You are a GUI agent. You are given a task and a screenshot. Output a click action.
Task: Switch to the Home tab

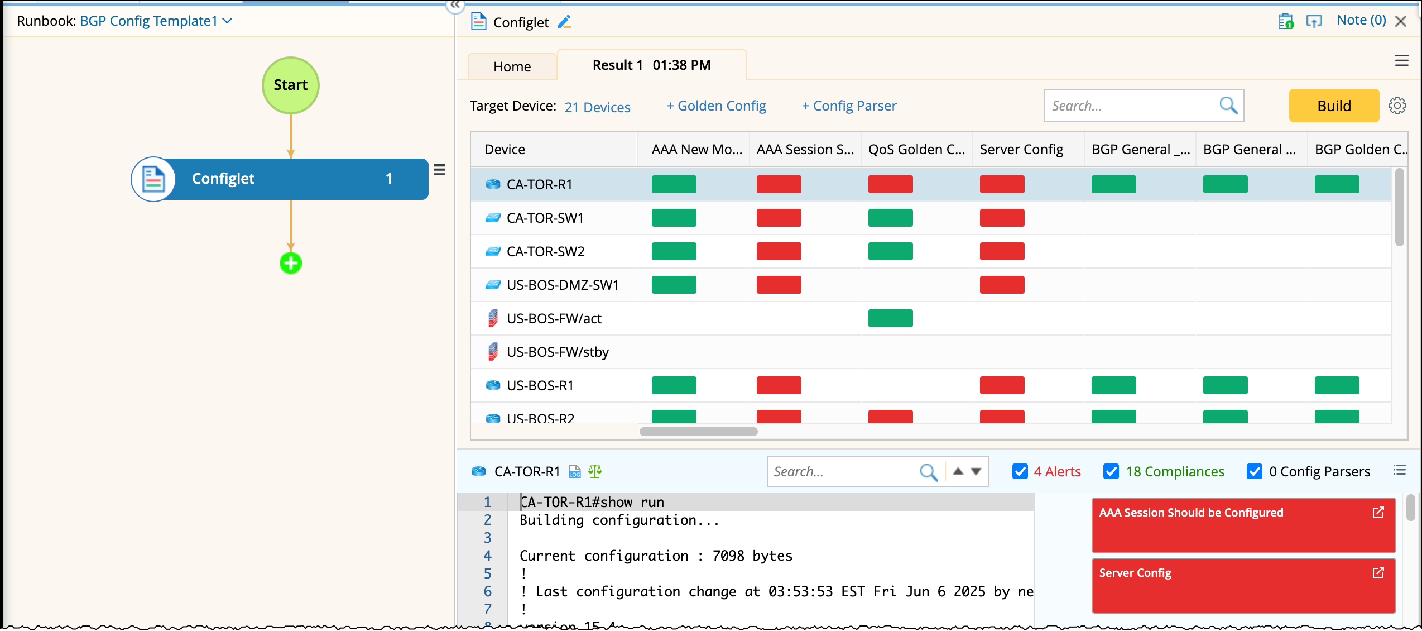click(512, 66)
